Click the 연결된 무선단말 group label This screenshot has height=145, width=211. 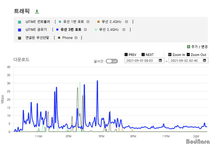(37, 38)
